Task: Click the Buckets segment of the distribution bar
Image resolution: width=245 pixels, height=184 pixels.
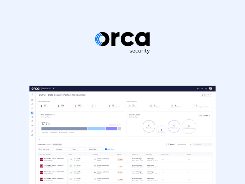Action: (x=64, y=129)
